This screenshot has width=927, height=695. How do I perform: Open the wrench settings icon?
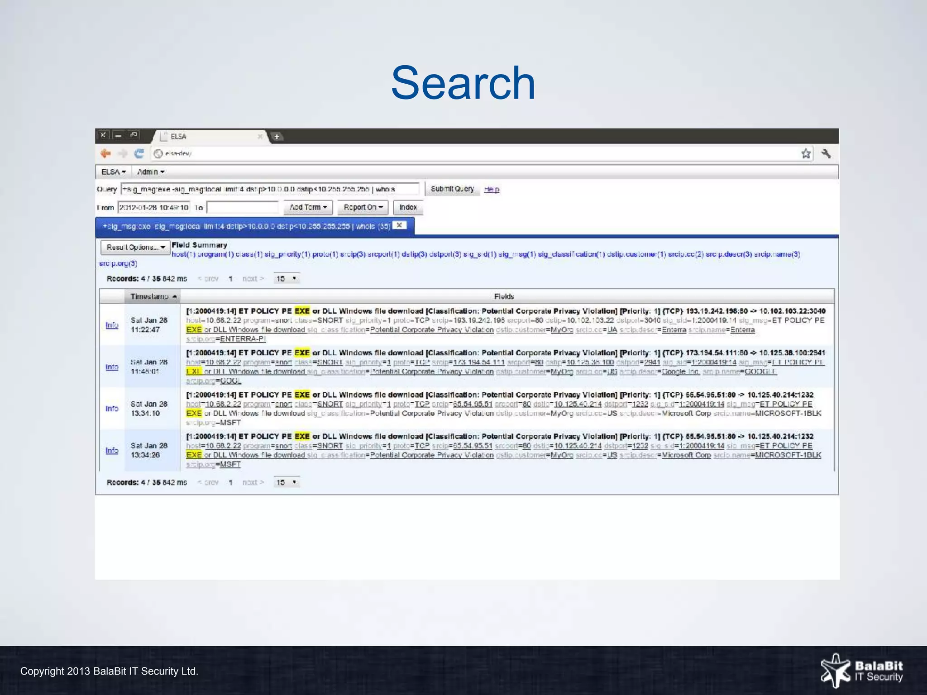[826, 154]
